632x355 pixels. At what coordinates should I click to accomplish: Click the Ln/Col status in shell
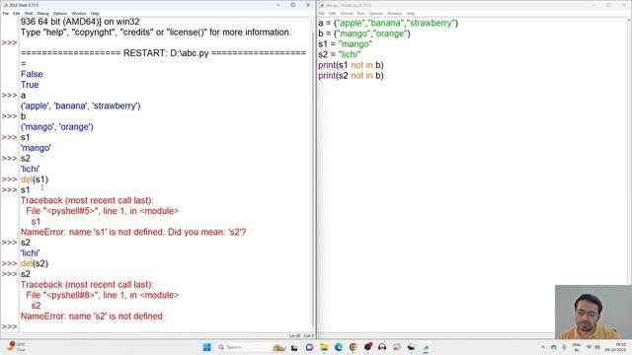[301, 335]
